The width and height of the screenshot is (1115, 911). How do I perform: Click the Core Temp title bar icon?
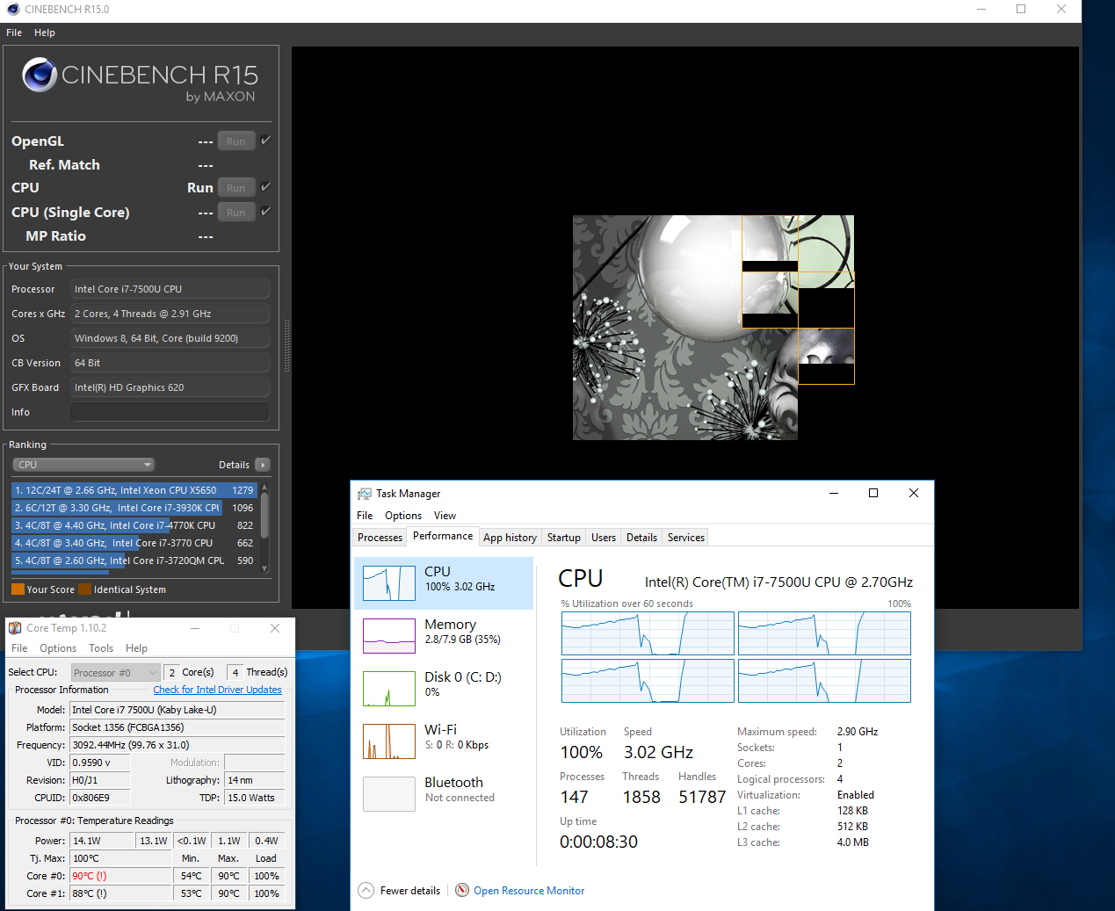[15, 628]
